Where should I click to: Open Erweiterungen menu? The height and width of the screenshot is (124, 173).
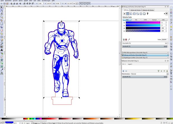(x=46, y=1)
